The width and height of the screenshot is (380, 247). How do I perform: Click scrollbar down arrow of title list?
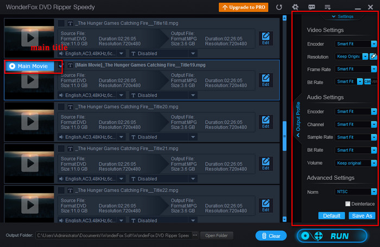pos(284,219)
